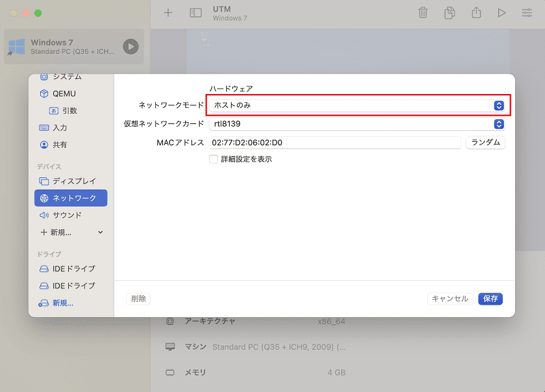Image resolution: width=545 pixels, height=392 pixels.
Task: Click the マシン row in the main window
Action: (x=255, y=347)
